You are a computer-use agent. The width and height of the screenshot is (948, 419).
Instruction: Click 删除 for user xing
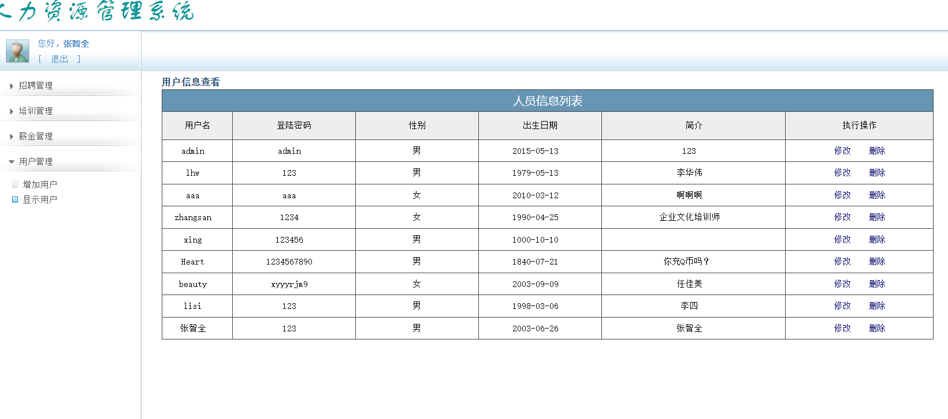point(877,239)
